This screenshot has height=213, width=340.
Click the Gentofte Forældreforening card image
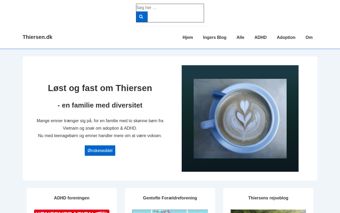pos(170,211)
